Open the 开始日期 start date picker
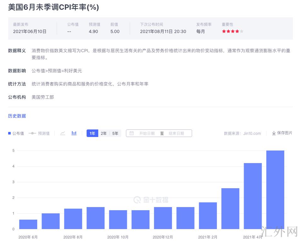Screen dimensions: 301x241 pyautogui.click(x=147, y=133)
